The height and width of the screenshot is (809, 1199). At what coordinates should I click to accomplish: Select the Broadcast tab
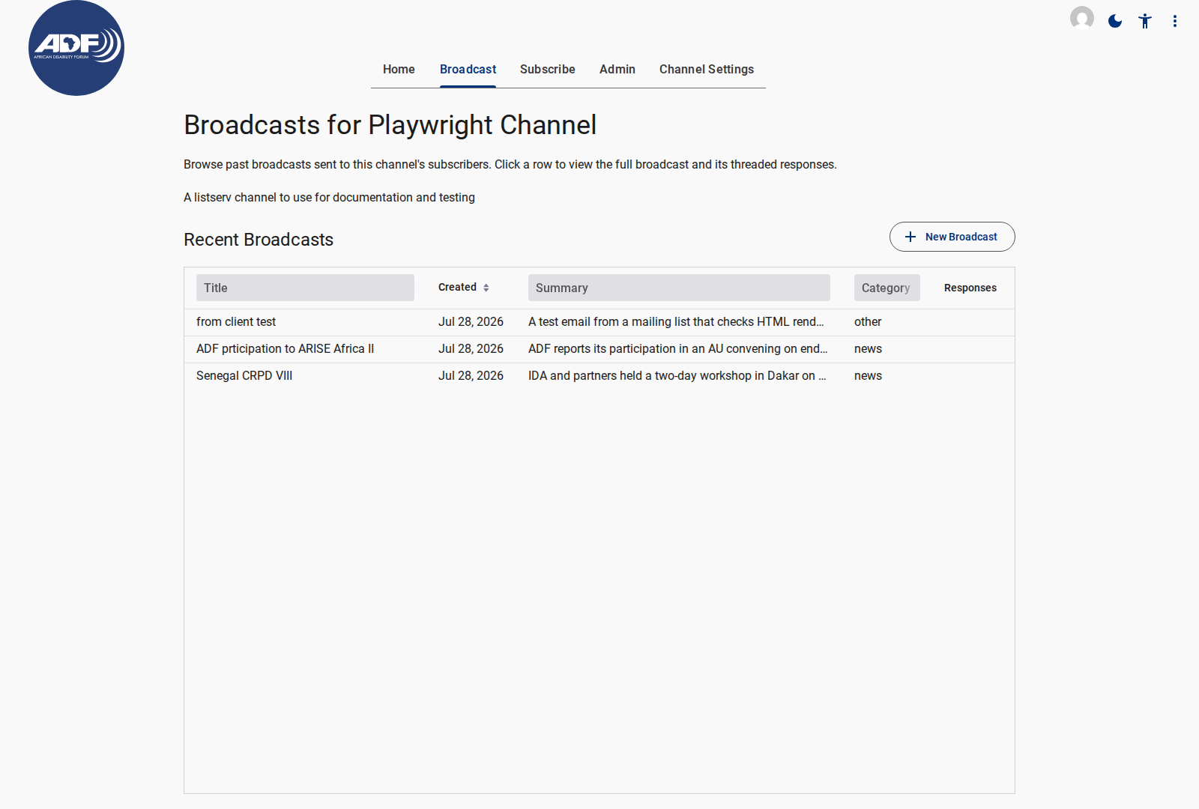pyautogui.click(x=468, y=69)
